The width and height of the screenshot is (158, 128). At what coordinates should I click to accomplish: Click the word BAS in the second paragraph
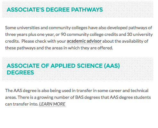[x=79, y=97]
